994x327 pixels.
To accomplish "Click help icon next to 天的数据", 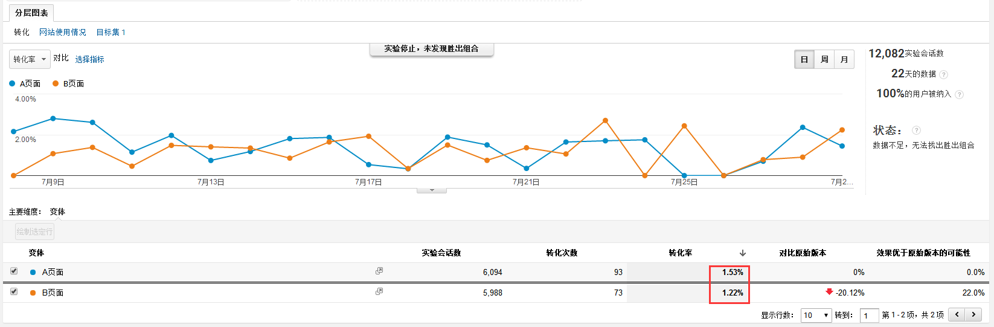I will tap(943, 74).
